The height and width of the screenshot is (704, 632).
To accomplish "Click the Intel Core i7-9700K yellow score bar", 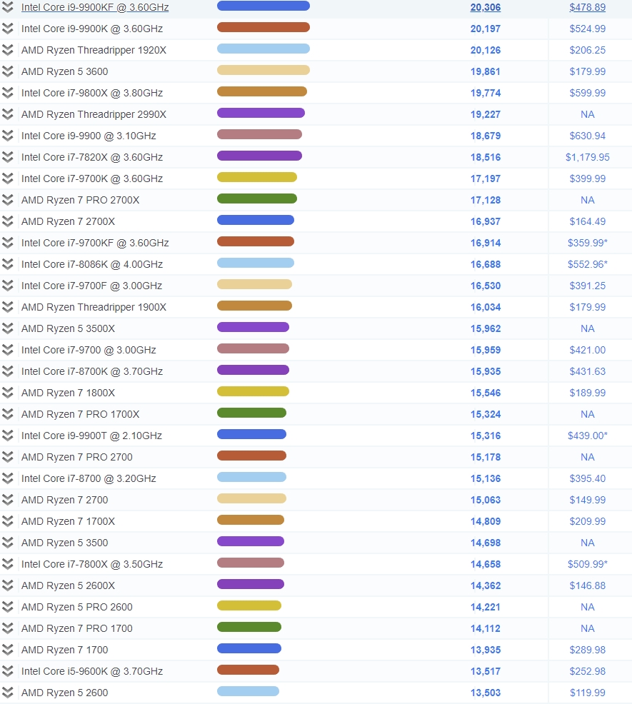I will click(257, 177).
